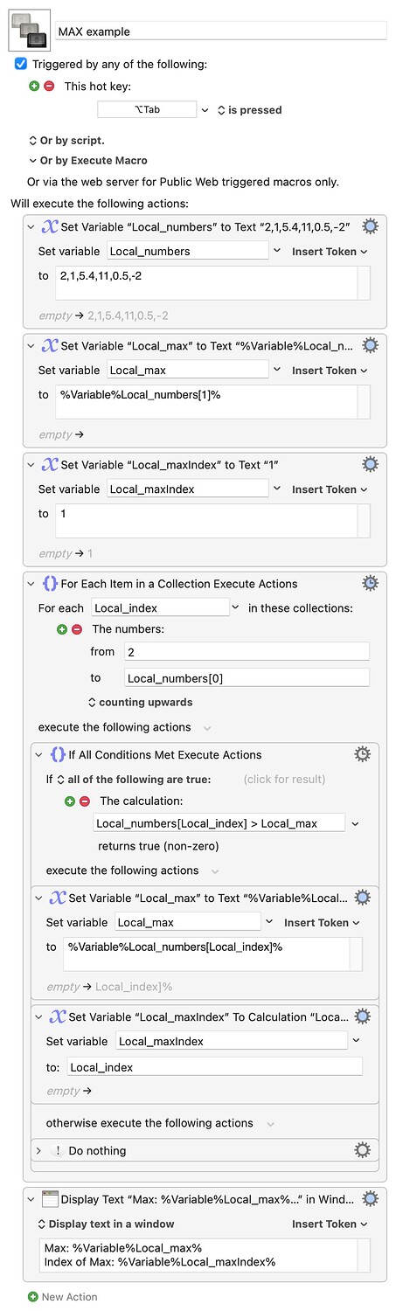396x1311 pixels.
Task: Open gear menu of Local_maxIndex To Calculation action
Action: [x=362, y=1016]
